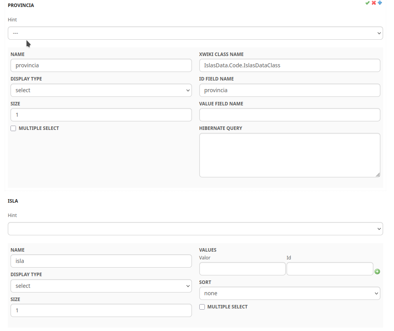Click the Hibernate Query textarea resize grip
The height and width of the screenshot is (331, 394).
pyautogui.click(x=378, y=175)
